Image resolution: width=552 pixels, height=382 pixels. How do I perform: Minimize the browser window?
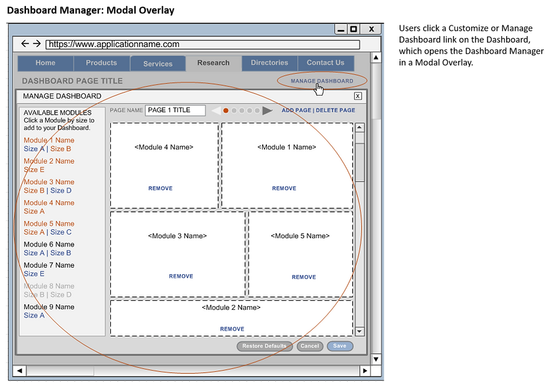click(340, 29)
